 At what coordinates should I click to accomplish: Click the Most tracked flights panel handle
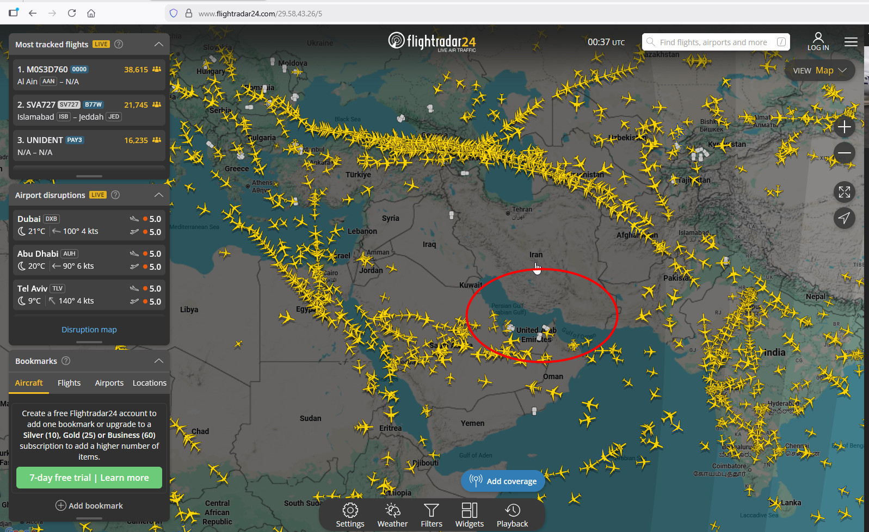click(x=89, y=176)
